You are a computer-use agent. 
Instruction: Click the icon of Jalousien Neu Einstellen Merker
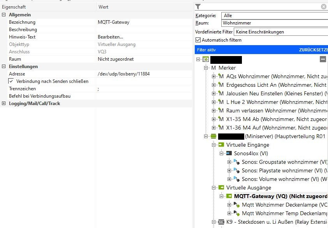pyautogui.click(x=221, y=93)
